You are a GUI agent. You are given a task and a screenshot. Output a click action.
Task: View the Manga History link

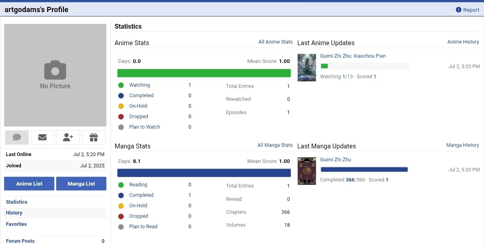tap(463, 145)
